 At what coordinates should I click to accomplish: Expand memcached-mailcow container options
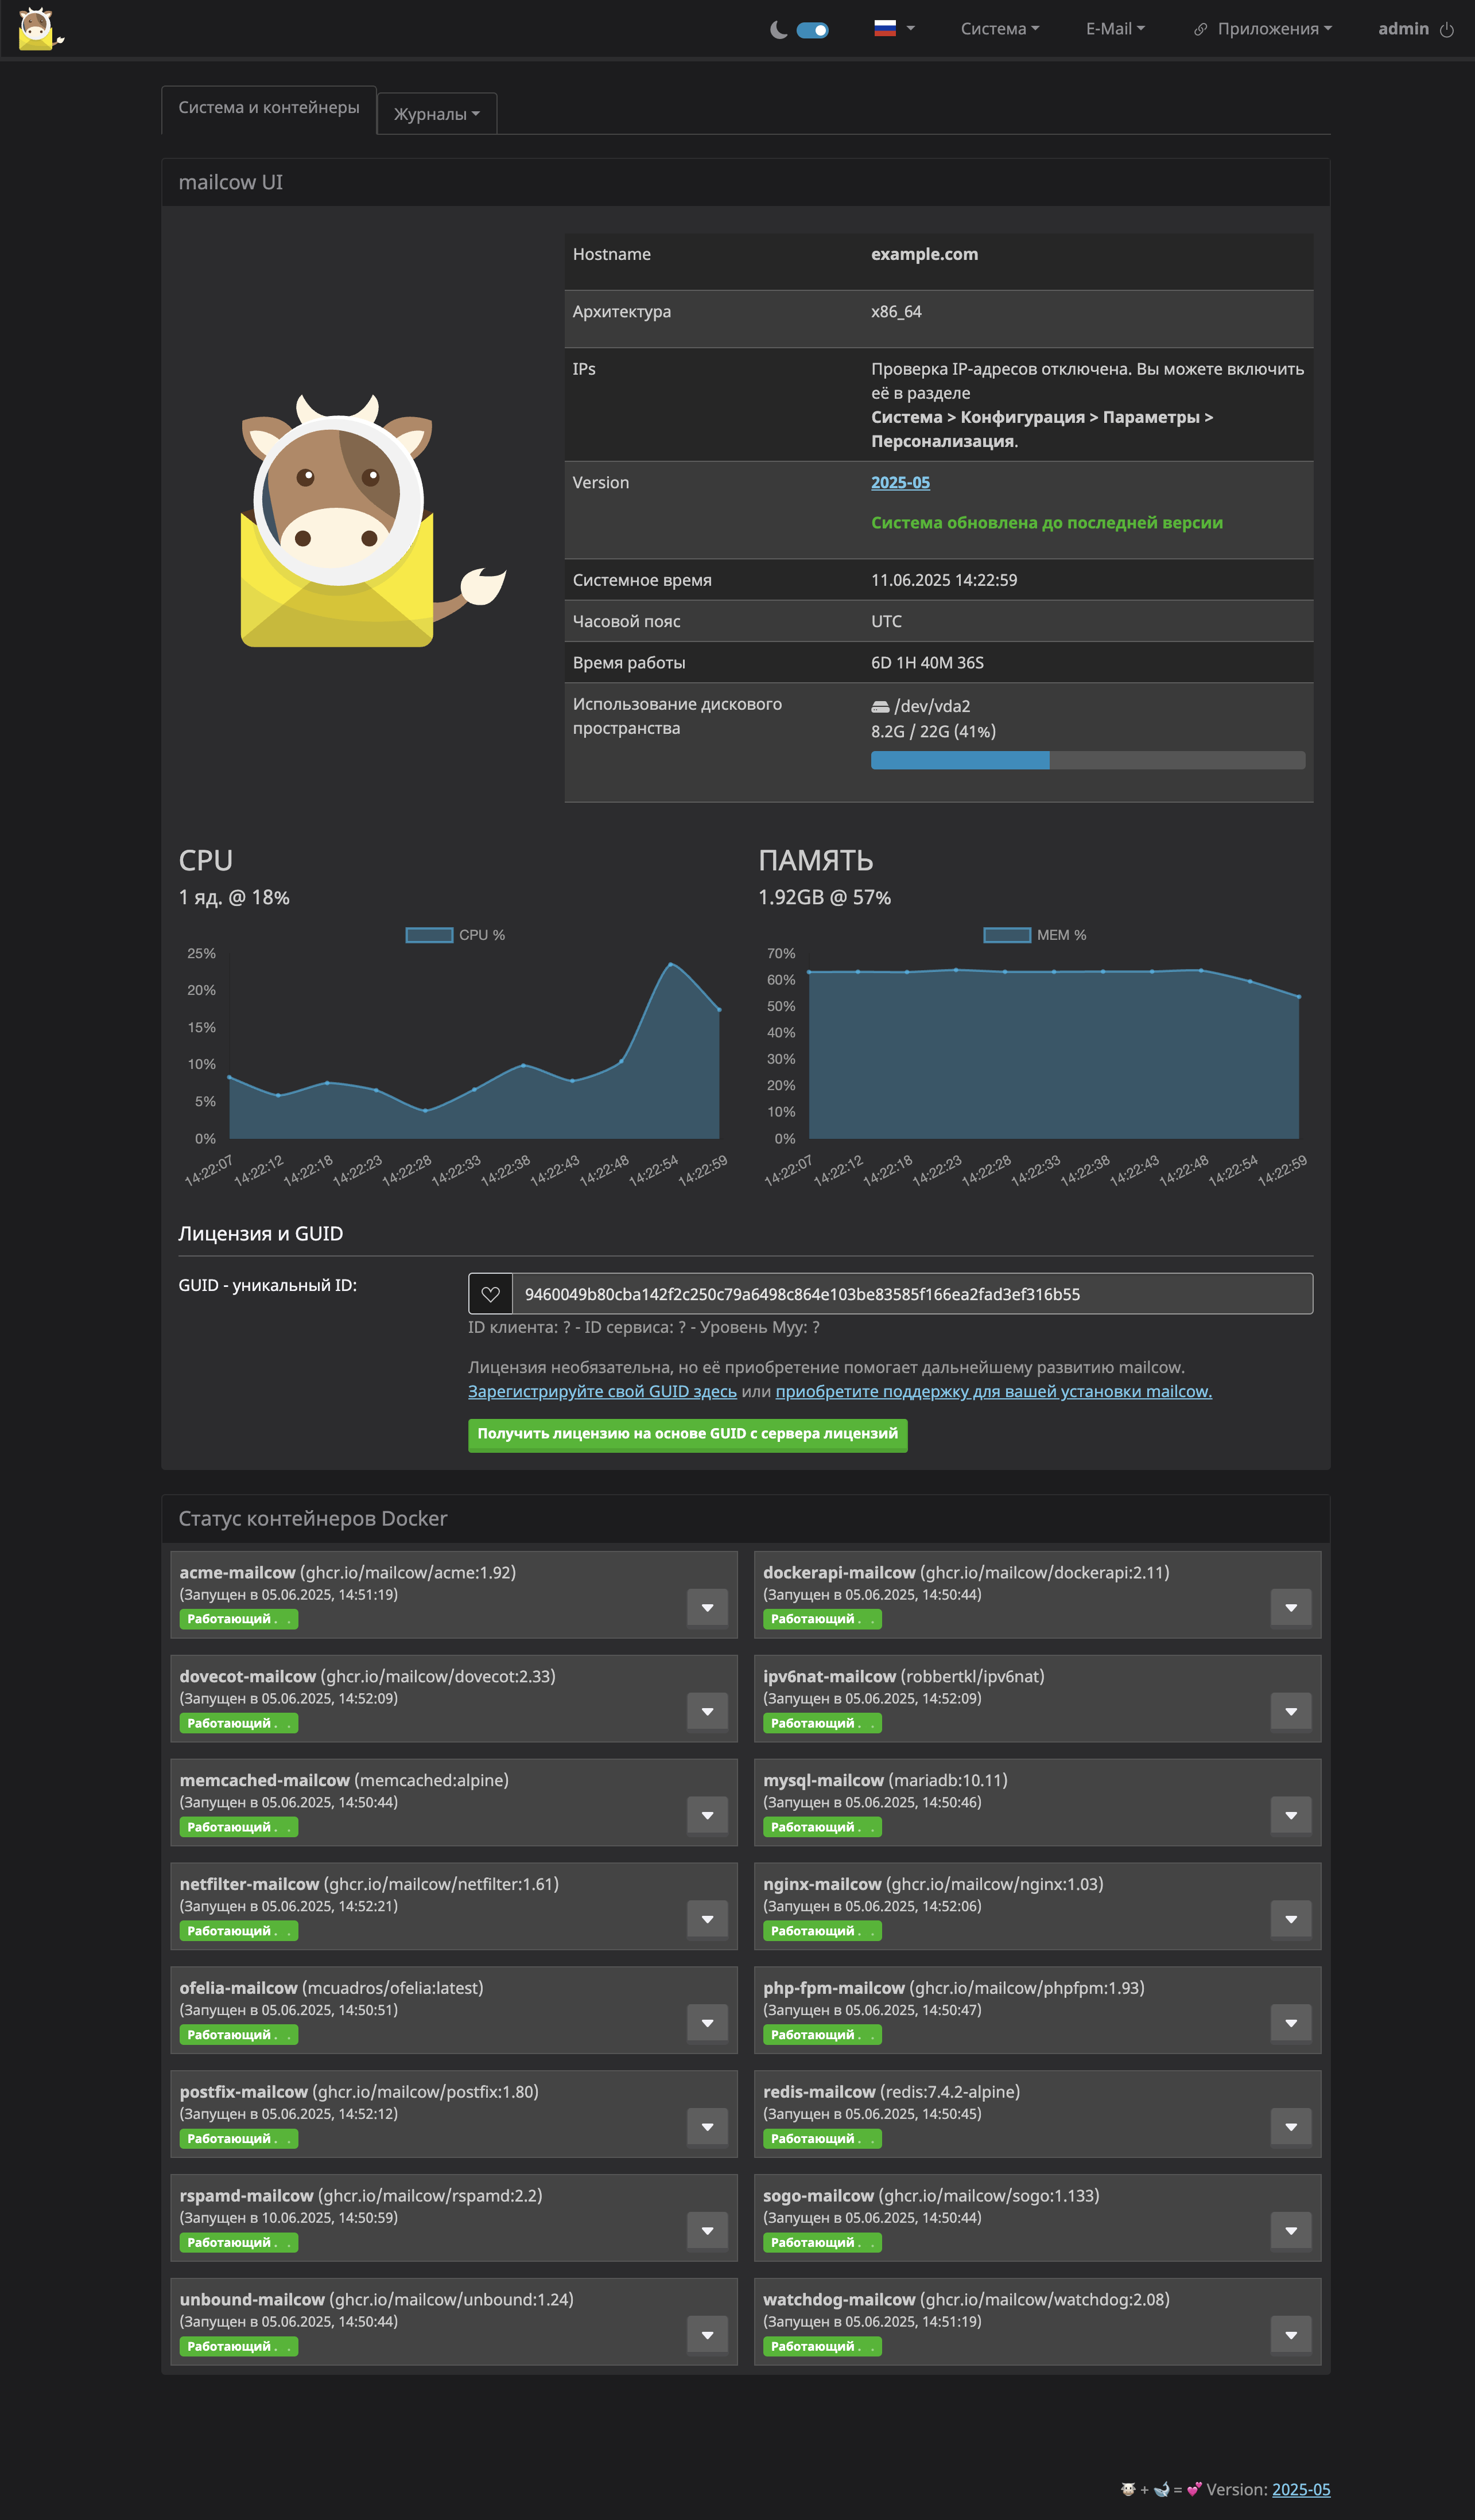pos(708,1816)
